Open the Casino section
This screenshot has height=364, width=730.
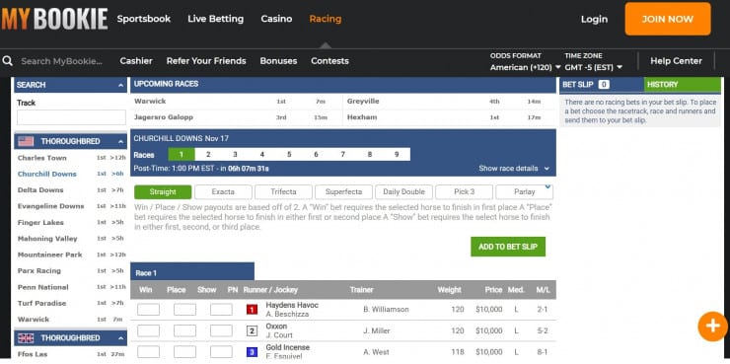(x=276, y=19)
